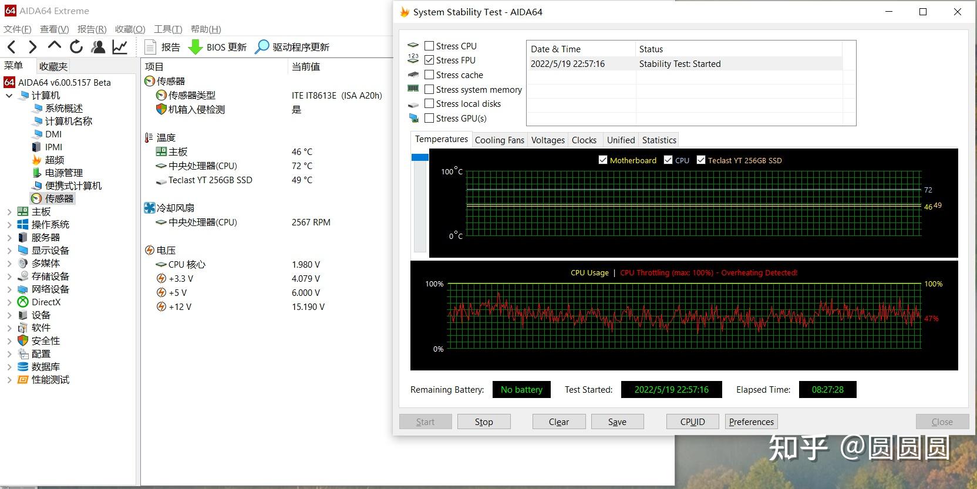This screenshot has height=489, width=977.
Task: Click the Back arrow in AIDA64 toolbar
Action: (x=12, y=47)
